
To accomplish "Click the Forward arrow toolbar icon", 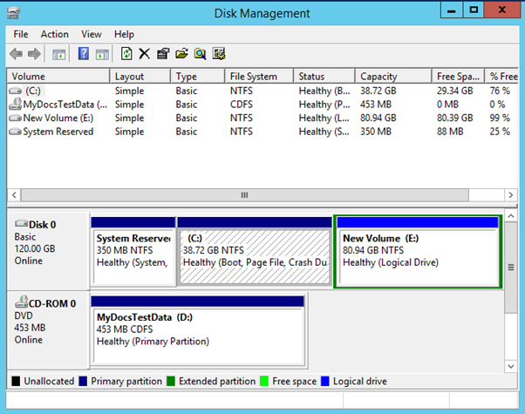I will (x=34, y=54).
